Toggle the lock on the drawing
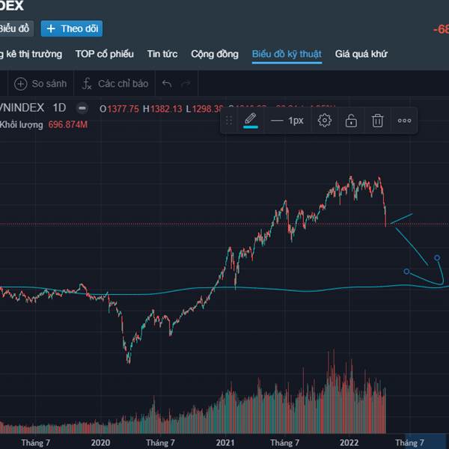 click(351, 120)
